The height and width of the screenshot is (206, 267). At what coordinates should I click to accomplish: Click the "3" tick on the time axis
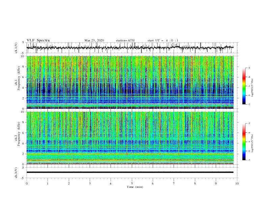(x=90, y=183)
